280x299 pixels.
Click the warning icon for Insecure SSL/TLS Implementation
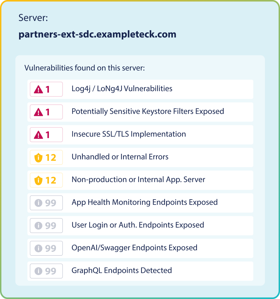[38, 135]
